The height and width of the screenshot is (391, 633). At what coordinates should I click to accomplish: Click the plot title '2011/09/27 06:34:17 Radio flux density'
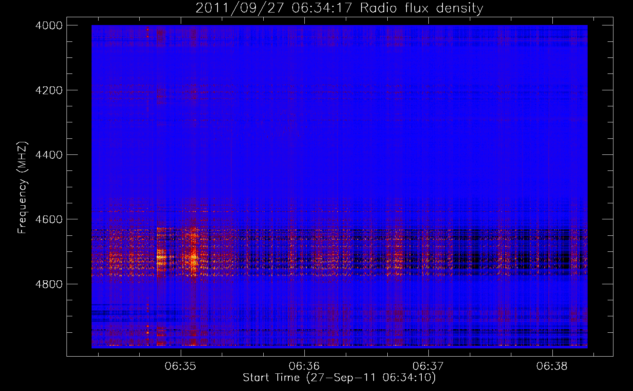pos(339,8)
